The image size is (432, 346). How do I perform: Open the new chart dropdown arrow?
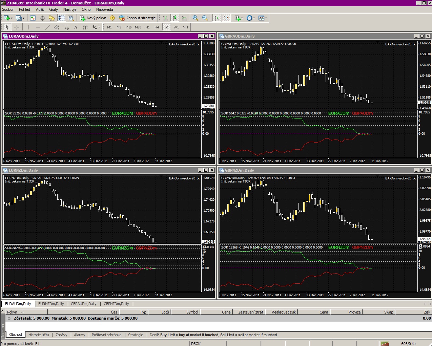(12, 18)
